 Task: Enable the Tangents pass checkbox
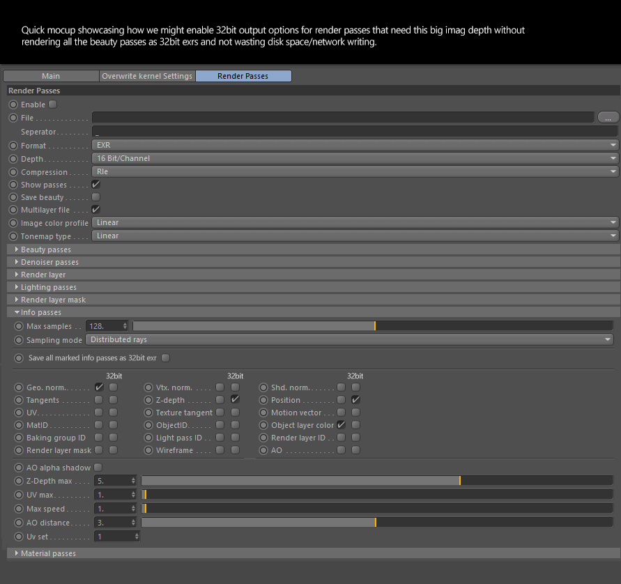pyautogui.click(x=98, y=400)
